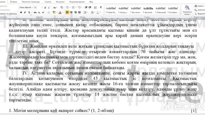Expand font color dropdown arrow
205x115 pixels.
(x=63, y=12)
